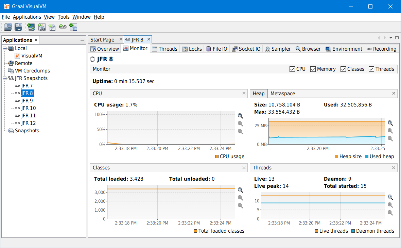Collapse the JFR Snapshots tree node
Screen dimensions: 401x248
click(x=5, y=78)
